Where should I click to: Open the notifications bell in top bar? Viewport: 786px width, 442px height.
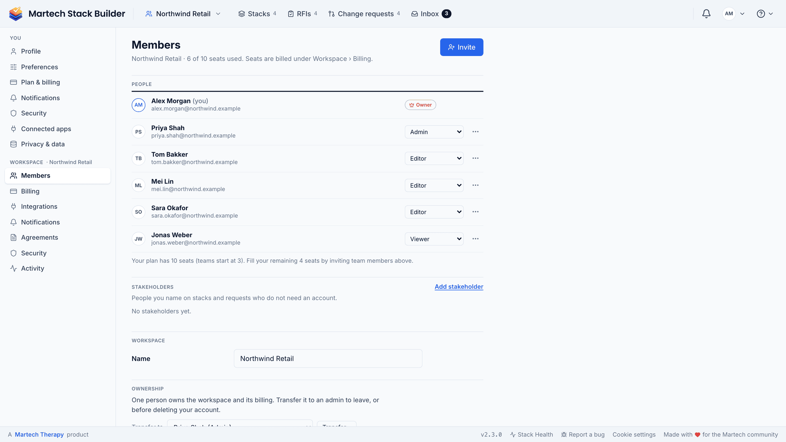click(x=706, y=14)
